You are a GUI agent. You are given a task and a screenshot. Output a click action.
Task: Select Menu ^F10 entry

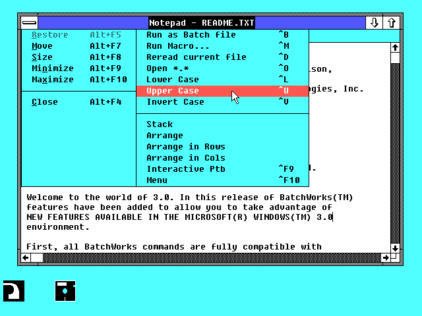223,180
